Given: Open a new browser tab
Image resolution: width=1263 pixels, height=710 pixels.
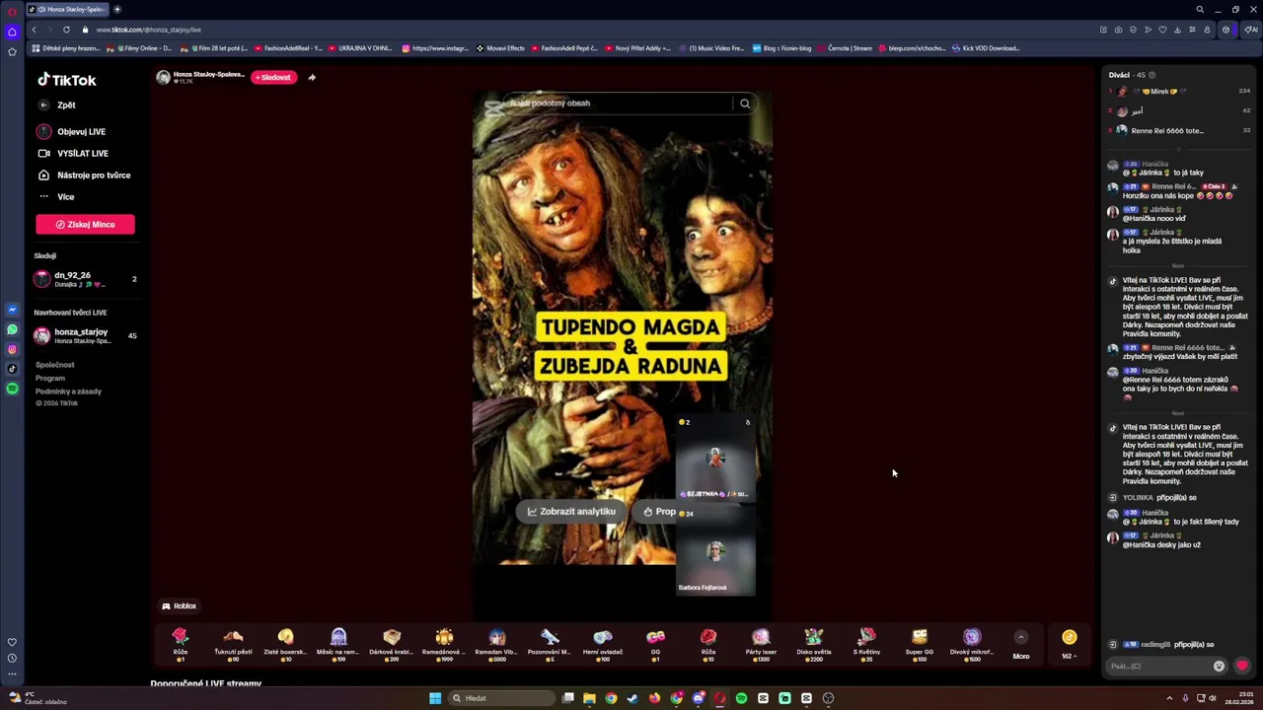Looking at the screenshot, I should (117, 9).
